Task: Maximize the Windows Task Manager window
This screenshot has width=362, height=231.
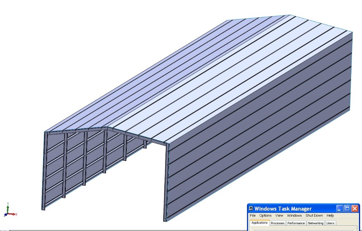Action: pyautogui.click(x=347, y=209)
